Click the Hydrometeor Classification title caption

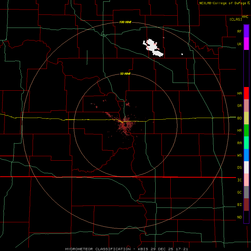tap(126, 249)
